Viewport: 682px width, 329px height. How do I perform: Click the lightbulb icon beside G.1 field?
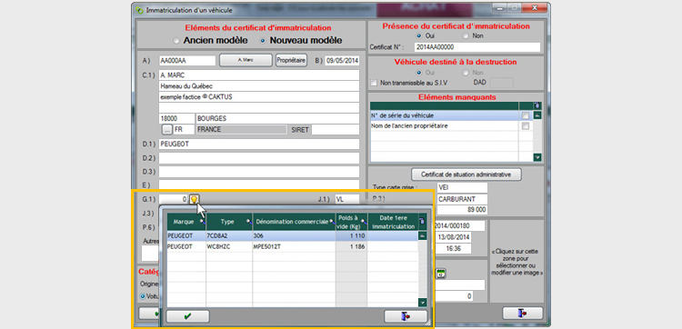pos(195,199)
